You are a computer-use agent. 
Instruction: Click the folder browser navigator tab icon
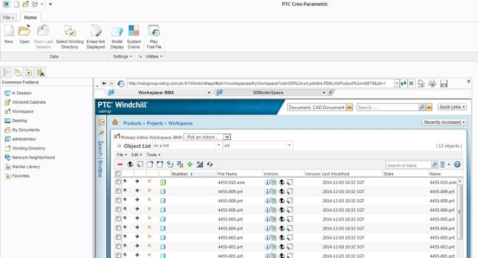18,72
